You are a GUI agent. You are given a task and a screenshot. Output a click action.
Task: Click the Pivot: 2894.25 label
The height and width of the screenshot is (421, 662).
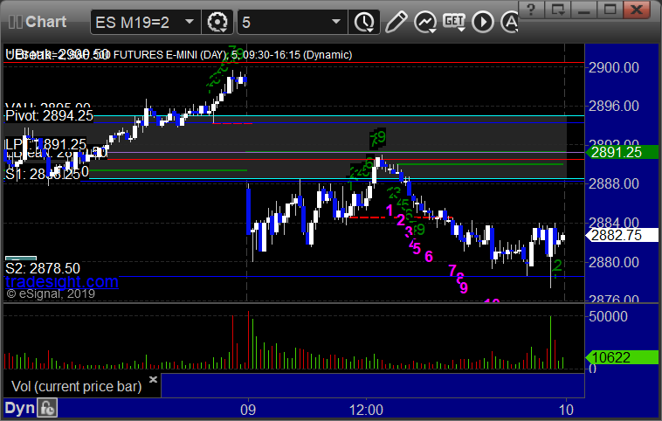[50, 115]
